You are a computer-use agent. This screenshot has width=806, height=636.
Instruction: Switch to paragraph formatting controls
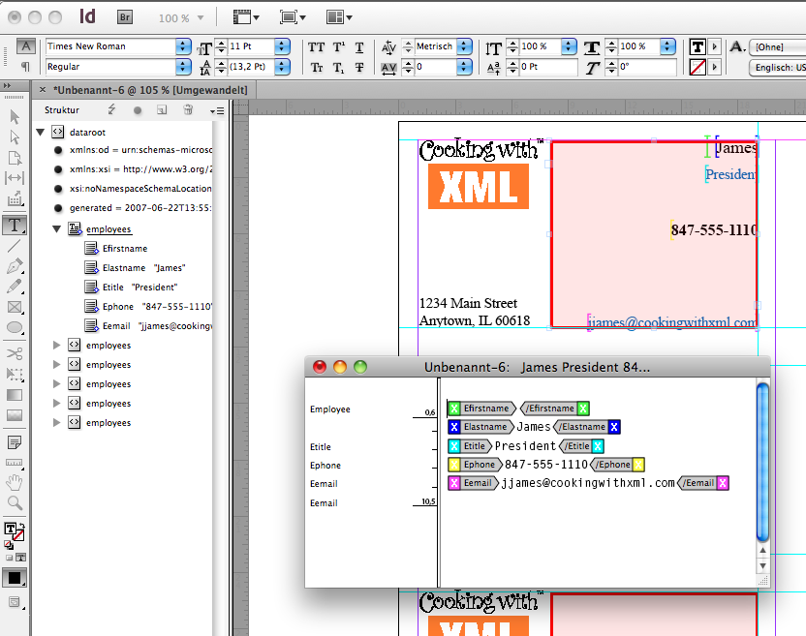tap(25, 66)
